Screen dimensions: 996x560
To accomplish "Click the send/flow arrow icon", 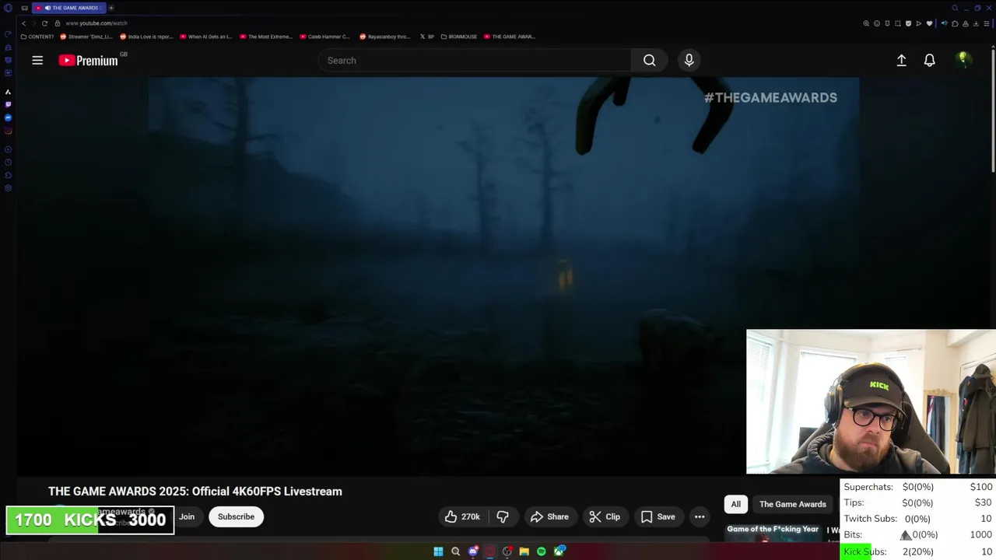I will click(919, 23).
